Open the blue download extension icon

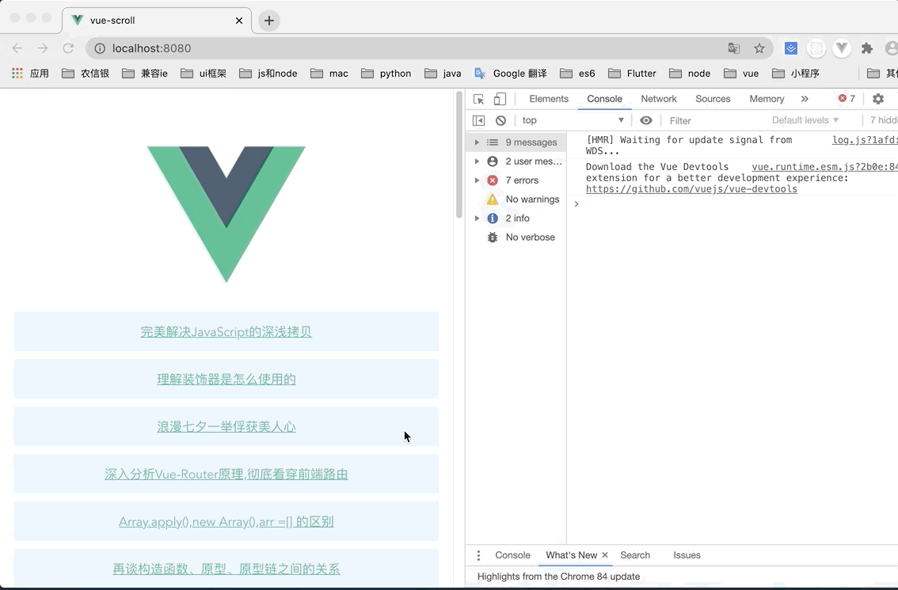(x=791, y=48)
